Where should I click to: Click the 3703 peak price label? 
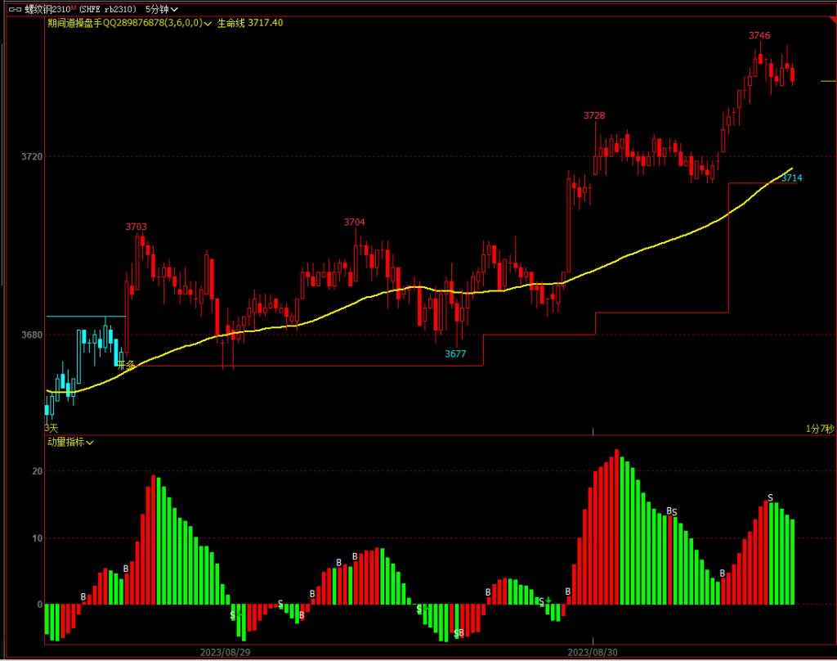tap(137, 227)
